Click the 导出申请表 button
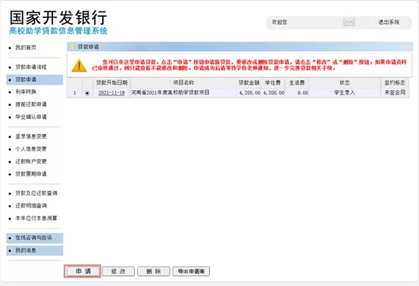Image resolution: width=419 pixels, height=286 pixels. [191, 272]
